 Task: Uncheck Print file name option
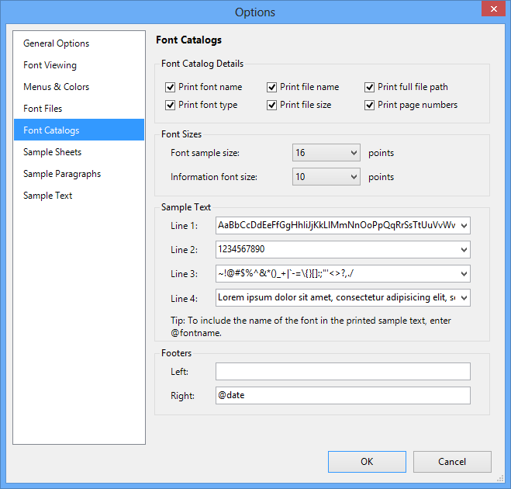(x=272, y=87)
